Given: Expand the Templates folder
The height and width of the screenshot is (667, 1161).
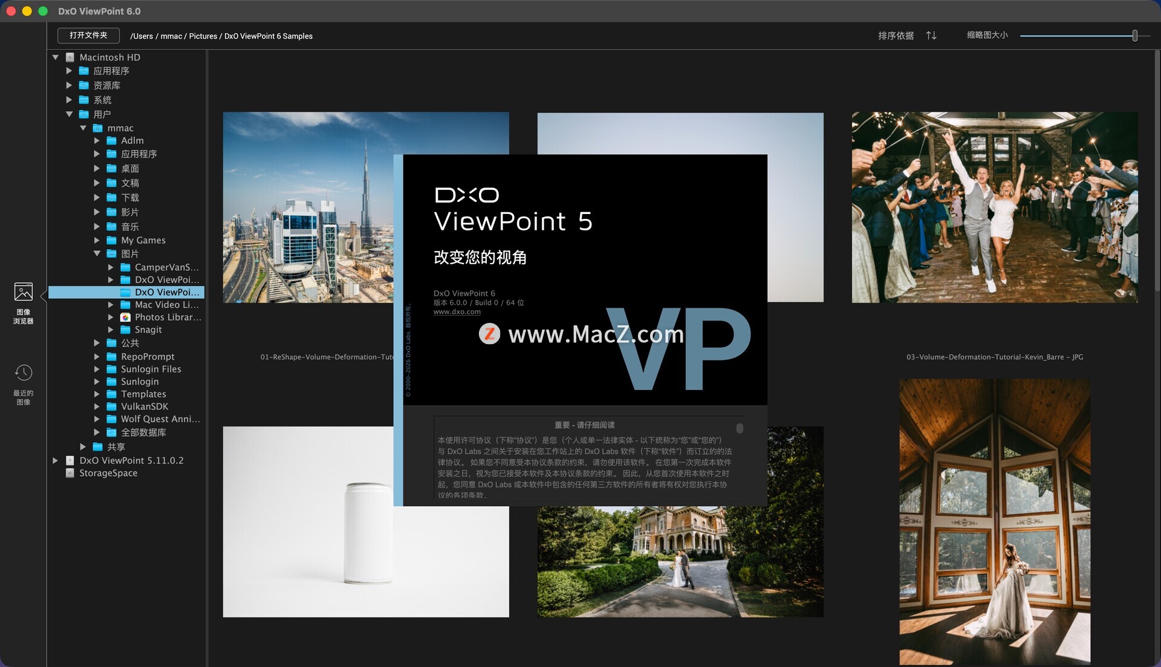Looking at the screenshot, I should 97,394.
